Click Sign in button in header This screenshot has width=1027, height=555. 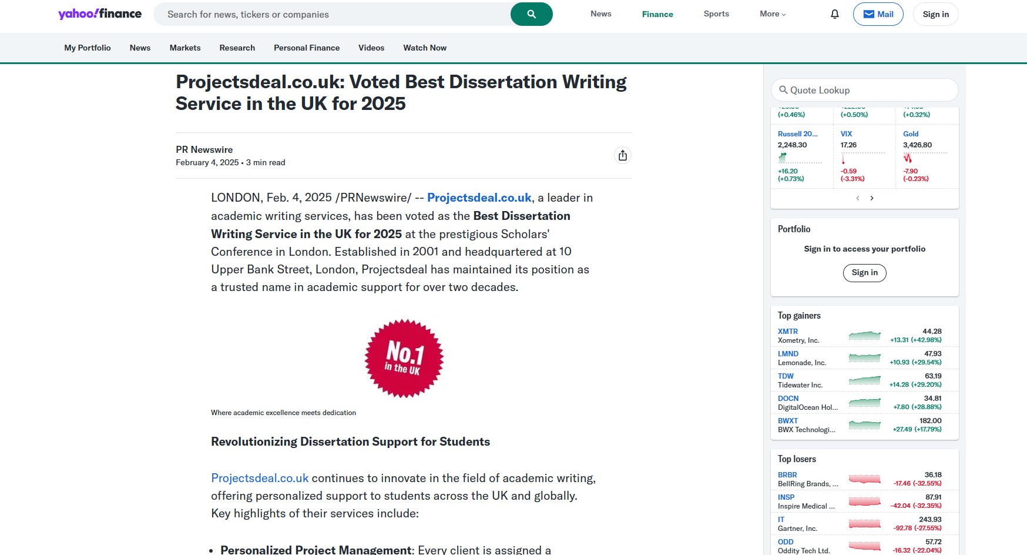(936, 14)
